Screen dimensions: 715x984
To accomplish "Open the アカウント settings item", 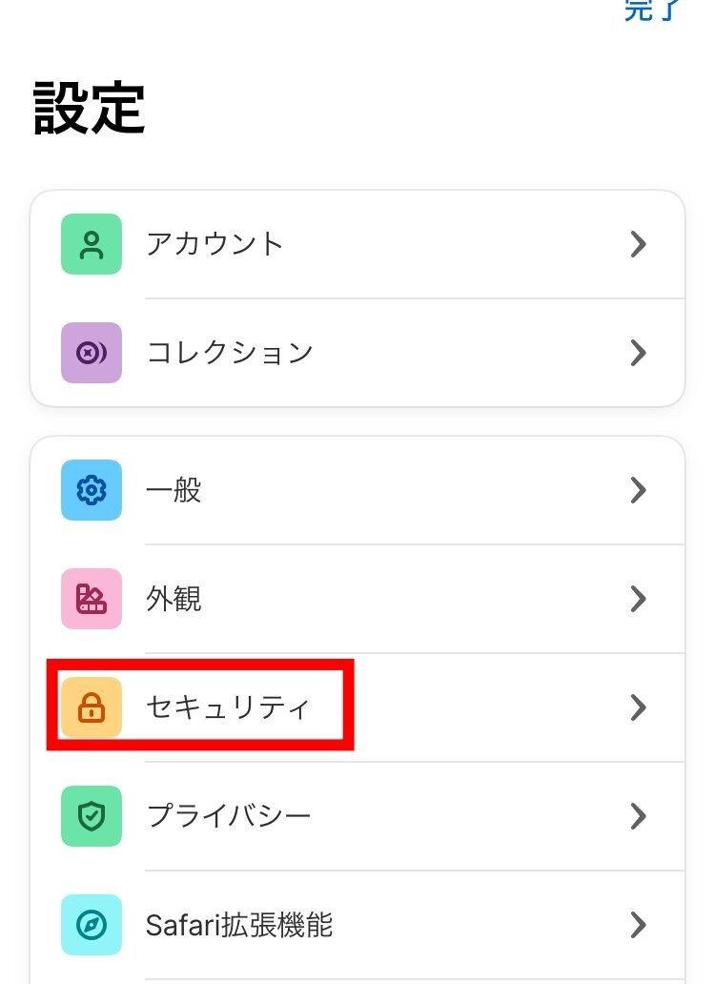I will (215, 244).
